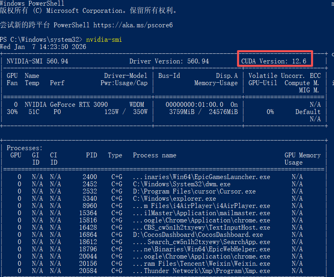The height and width of the screenshot is (277, 334).
Task: Click the Processes: section heading
Action: pyautogui.click(x=24, y=148)
